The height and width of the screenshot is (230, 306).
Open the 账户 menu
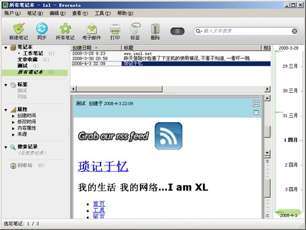[12, 13]
